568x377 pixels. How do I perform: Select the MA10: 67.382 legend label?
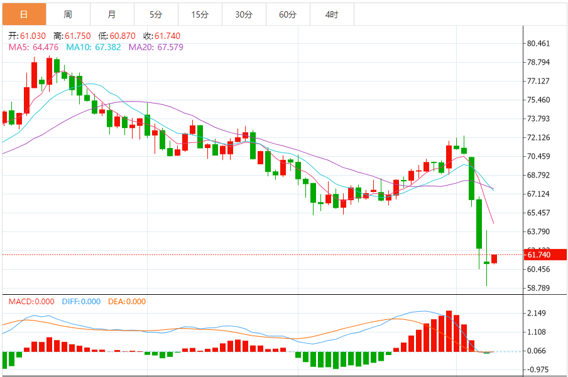[x=94, y=47]
